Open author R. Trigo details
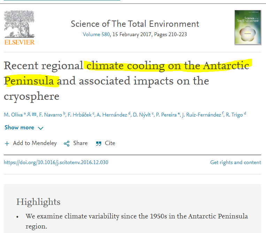The height and width of the screenshot is (233, 266). (234, 115)
